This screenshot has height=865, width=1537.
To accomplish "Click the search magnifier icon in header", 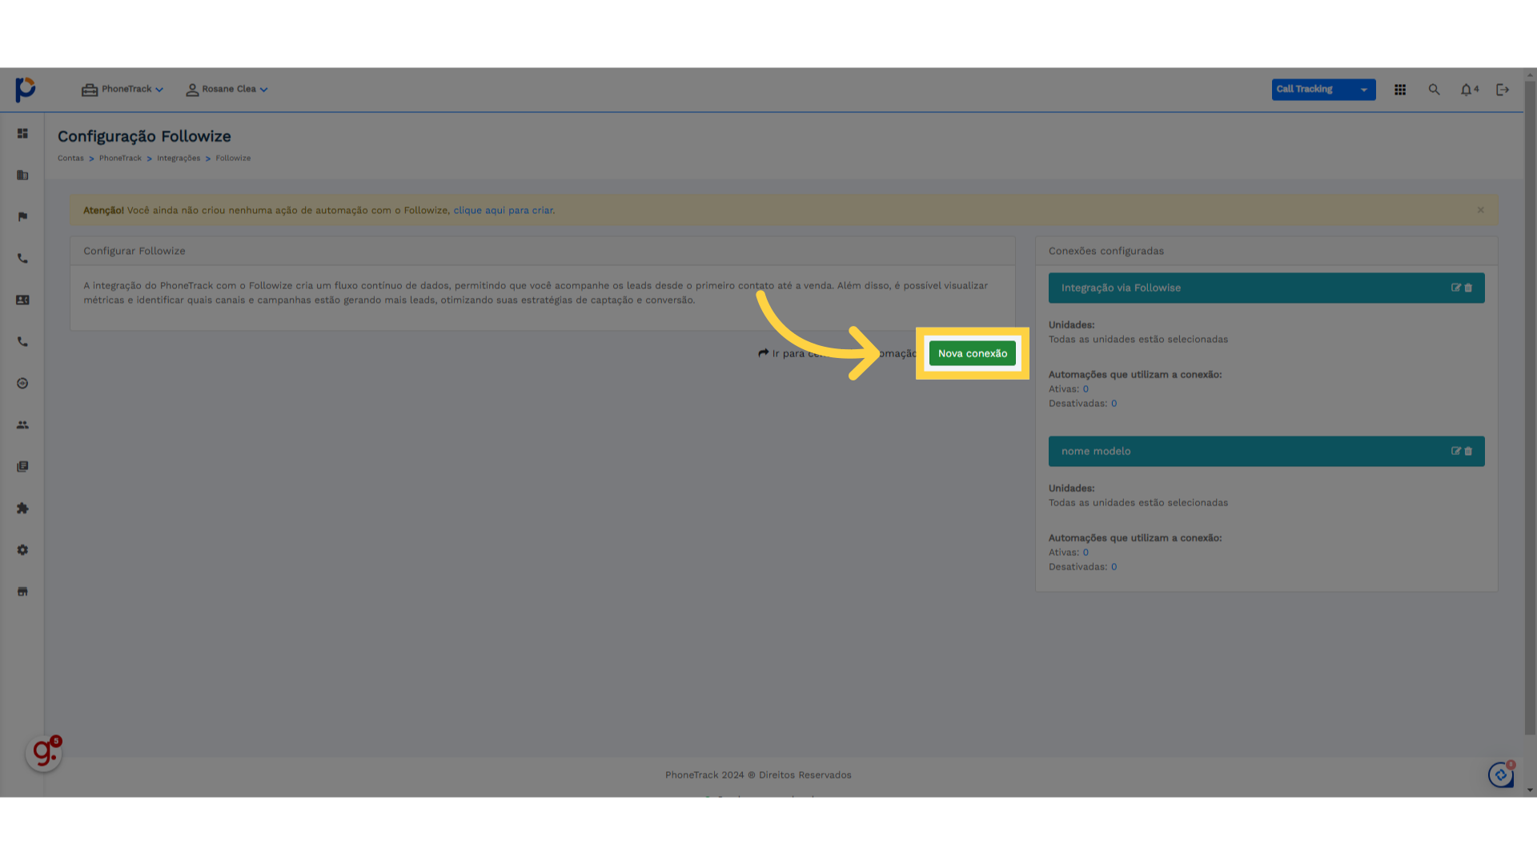I will tap(1434, 90).
